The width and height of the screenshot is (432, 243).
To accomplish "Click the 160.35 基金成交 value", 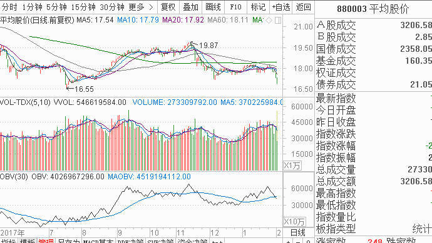I will pyautogui.click(x=418, y=61).
